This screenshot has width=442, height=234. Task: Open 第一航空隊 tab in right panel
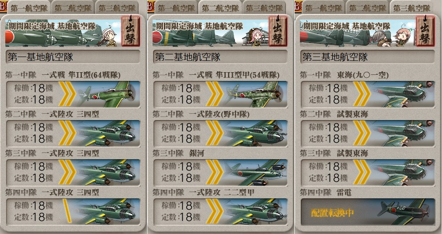click(x=324, y=7)
